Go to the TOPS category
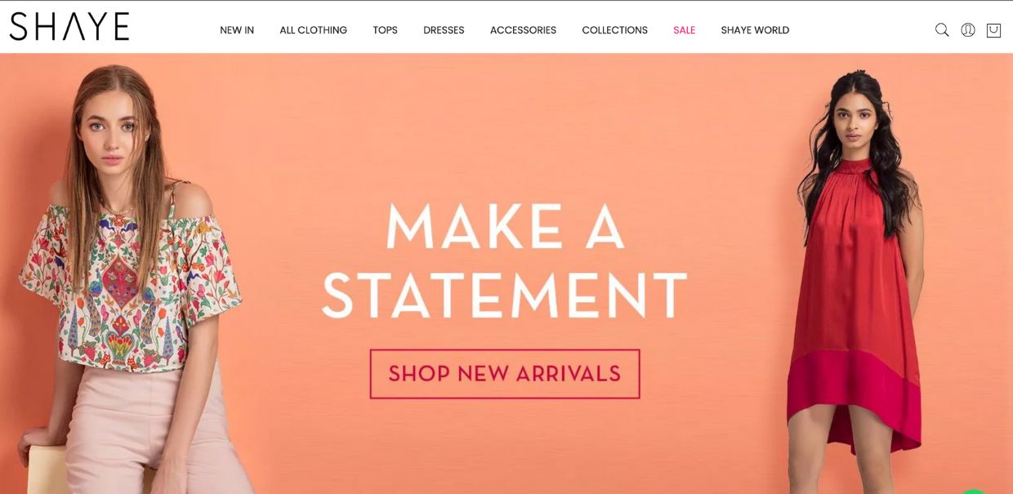The height and width of the screenshot is (494, 1013). [x=386, y=30]
